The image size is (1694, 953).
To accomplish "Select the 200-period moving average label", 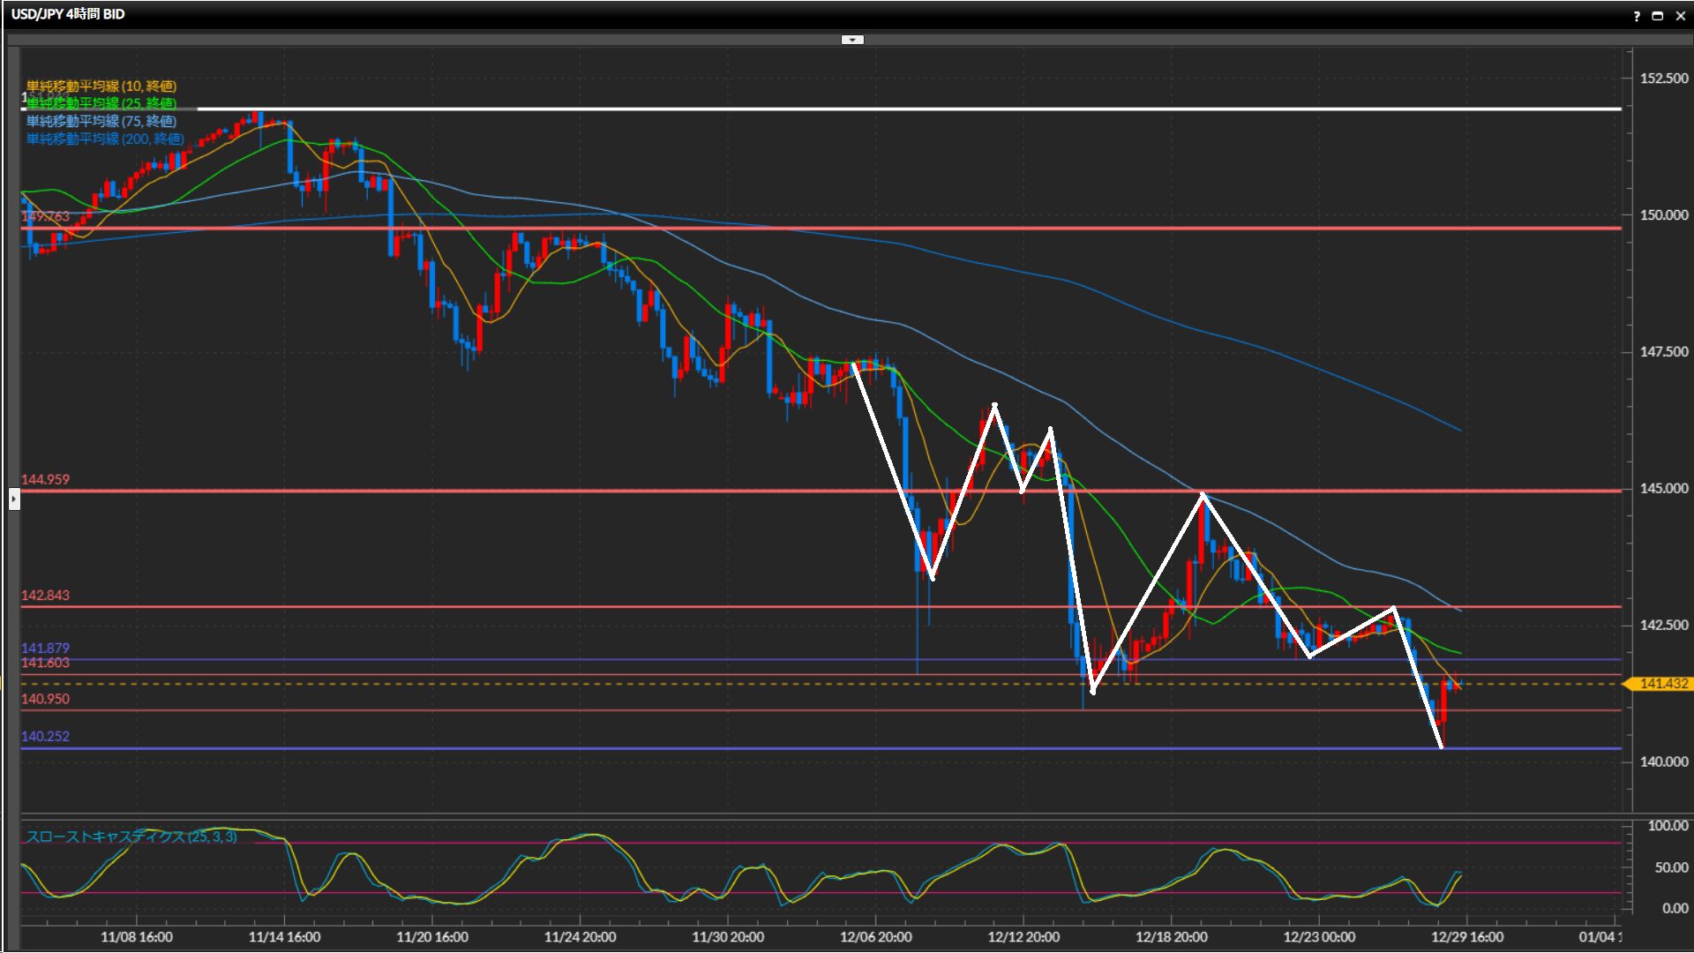I will [x=105, y=139].
